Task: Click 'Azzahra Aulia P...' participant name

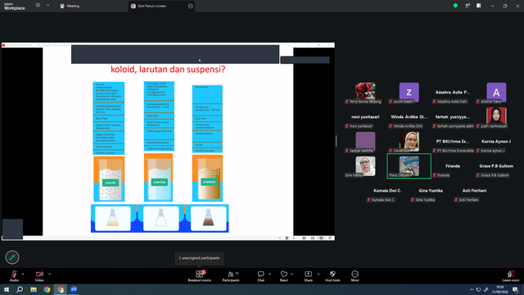Action: coord(453,92)
